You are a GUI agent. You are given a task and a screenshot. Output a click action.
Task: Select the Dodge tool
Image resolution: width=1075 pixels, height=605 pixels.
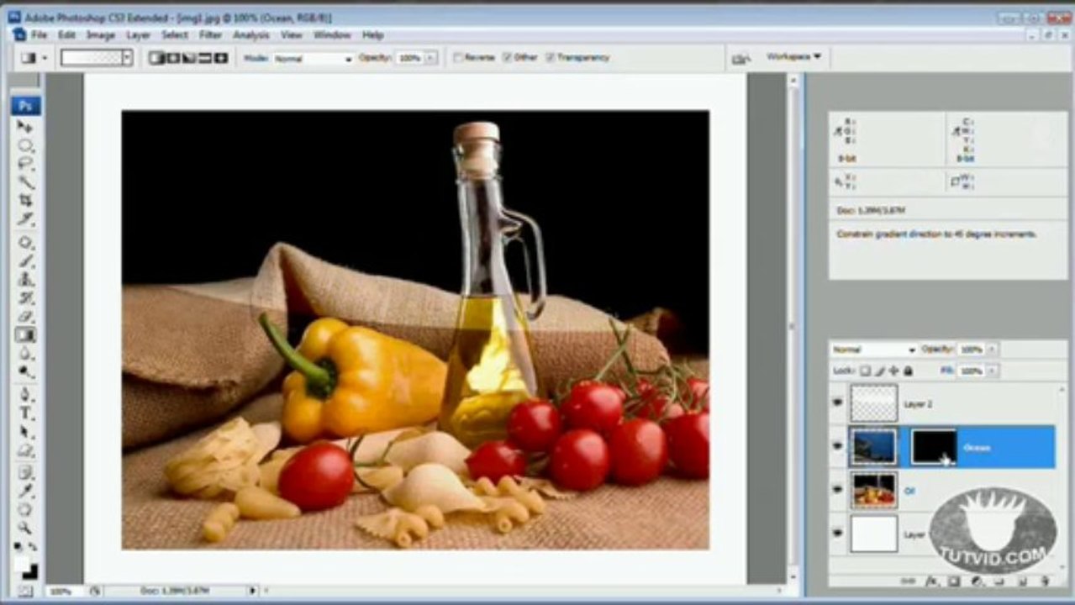[x=26, y=371]
